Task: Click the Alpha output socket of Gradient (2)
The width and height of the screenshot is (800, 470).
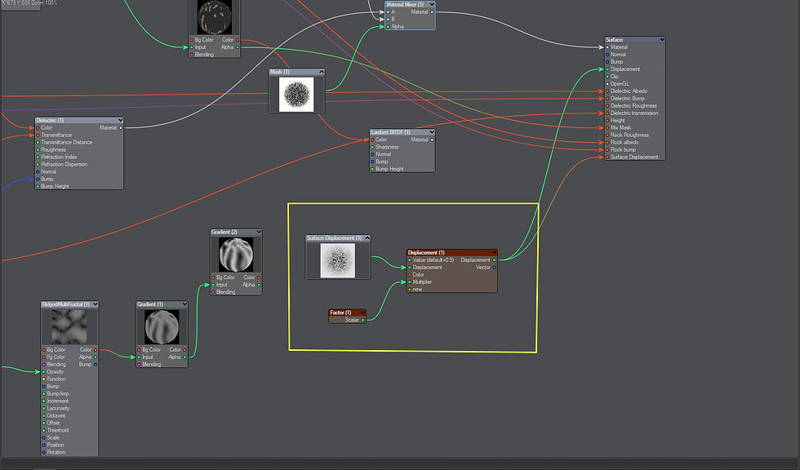Action: click(259, 285)
